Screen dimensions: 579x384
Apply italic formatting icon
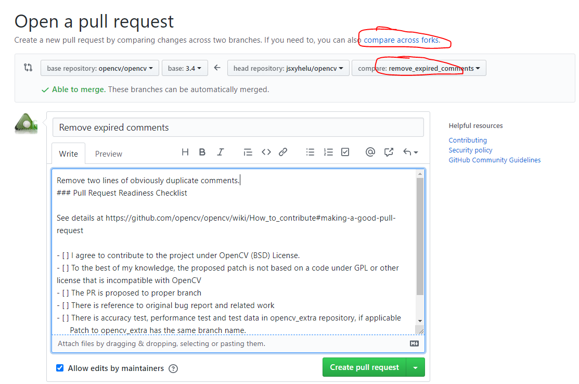[x=221, y=152]
